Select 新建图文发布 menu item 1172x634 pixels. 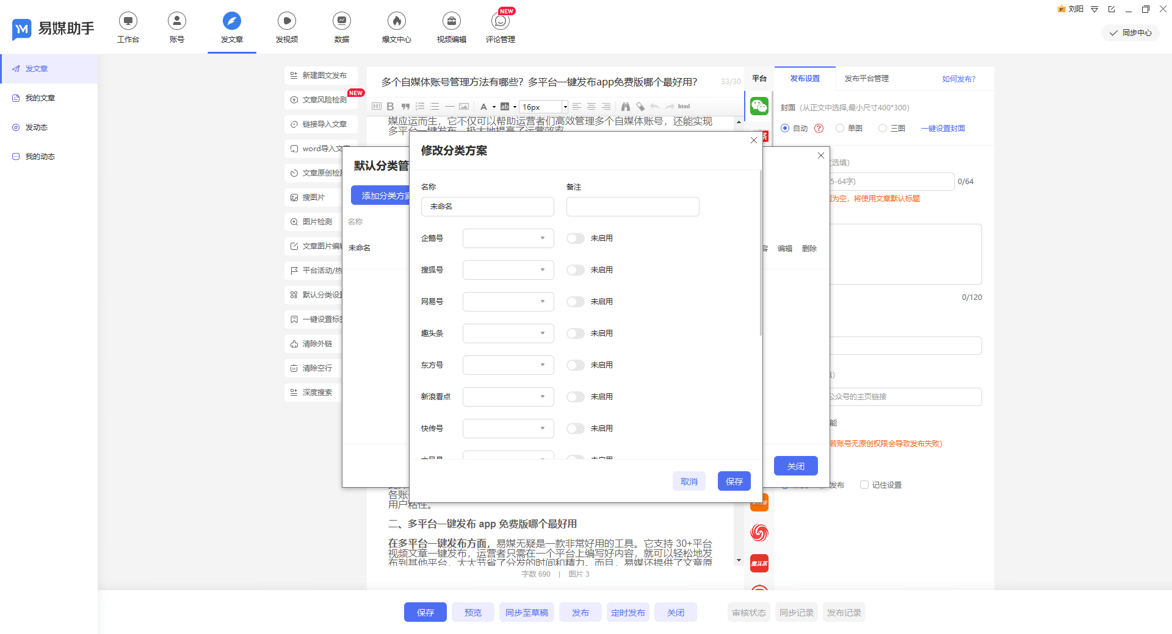(x=321, y=76)
